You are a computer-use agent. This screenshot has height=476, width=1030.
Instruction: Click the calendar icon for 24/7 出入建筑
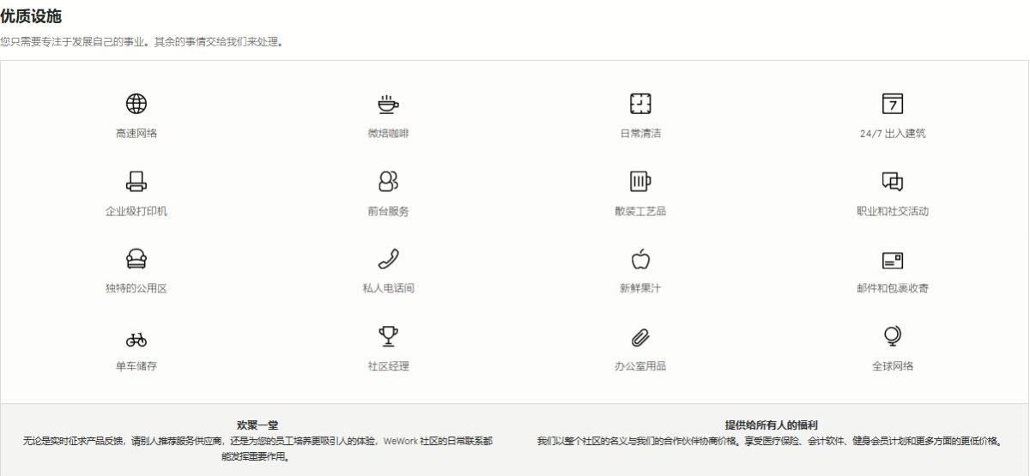point(893,104)
